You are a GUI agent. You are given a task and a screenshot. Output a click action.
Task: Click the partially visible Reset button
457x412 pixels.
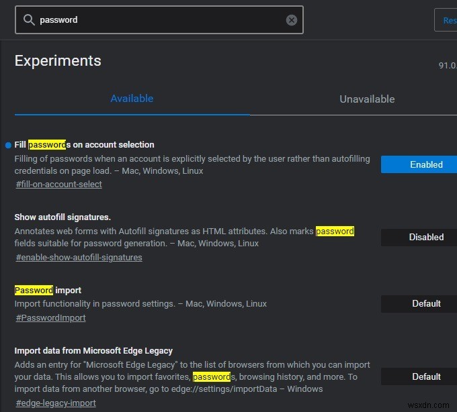point(446,20)
